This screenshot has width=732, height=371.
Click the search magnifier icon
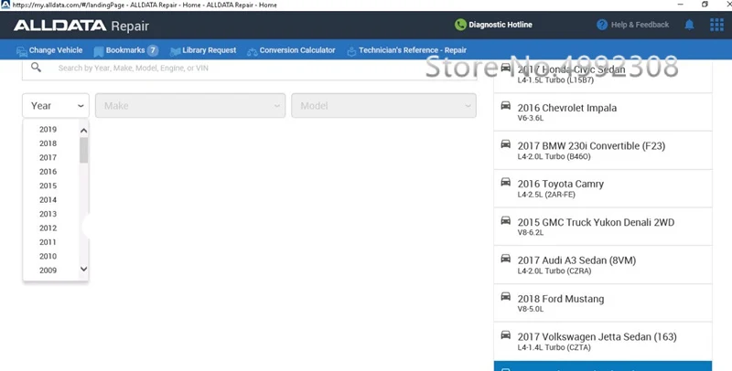point(36,68)
